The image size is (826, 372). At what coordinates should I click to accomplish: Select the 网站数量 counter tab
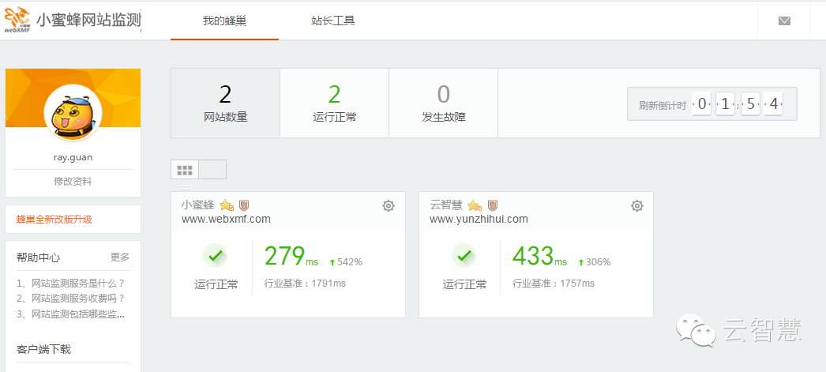pyautogui.click(x=226, y=103)
